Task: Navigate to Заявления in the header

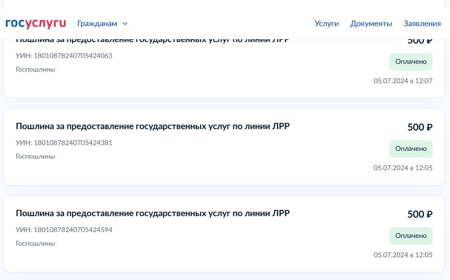Action: (422, 23)
